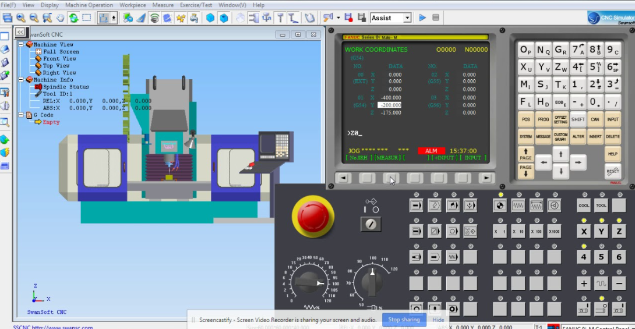This screenshot has height=329, width=635.
Task: Select the X 10 increment button
Action: (518, 232)
